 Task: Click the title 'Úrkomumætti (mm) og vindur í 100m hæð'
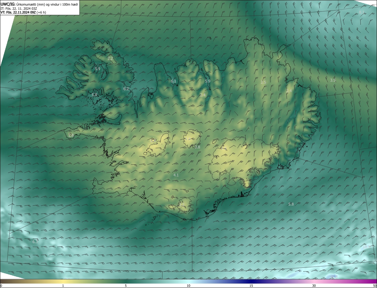tap(47, 4)
